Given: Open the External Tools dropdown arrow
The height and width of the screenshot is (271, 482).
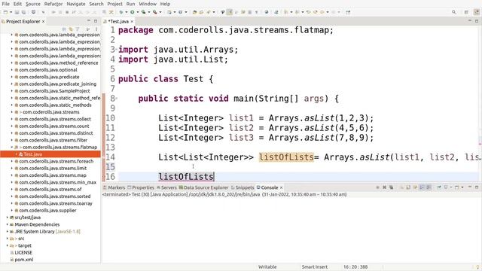Looking at the screenshot, I should pos(160,12).
